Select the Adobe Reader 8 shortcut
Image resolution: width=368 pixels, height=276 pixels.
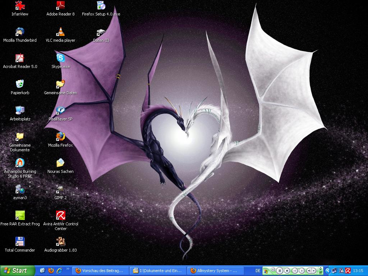tap(60, 9)
